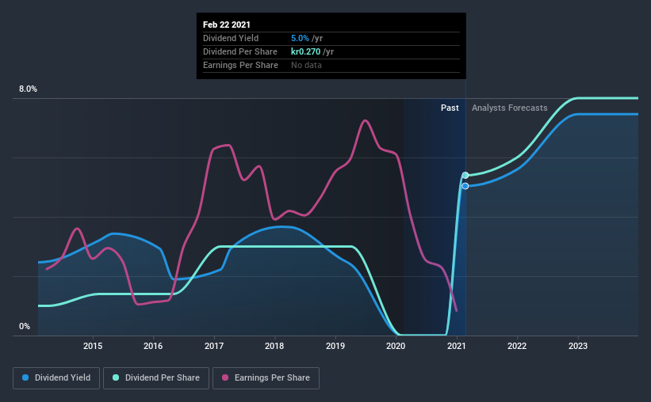
Task: Click the 2018 label on the x-axis
Action: pyautogui.click(x=274, y=346)
